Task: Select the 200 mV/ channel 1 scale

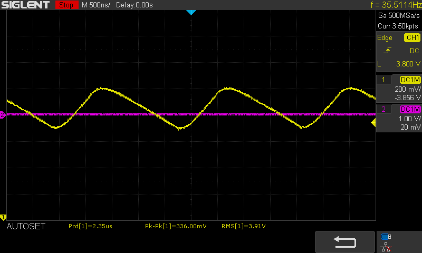Action: (407, 89)
